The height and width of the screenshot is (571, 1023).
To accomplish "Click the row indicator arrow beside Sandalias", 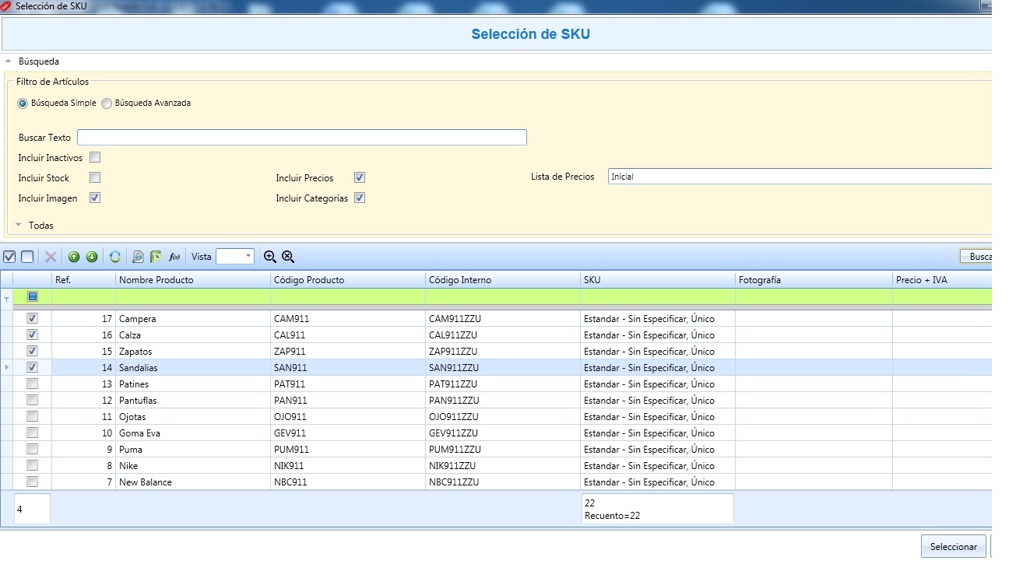I will pos(7,367).
